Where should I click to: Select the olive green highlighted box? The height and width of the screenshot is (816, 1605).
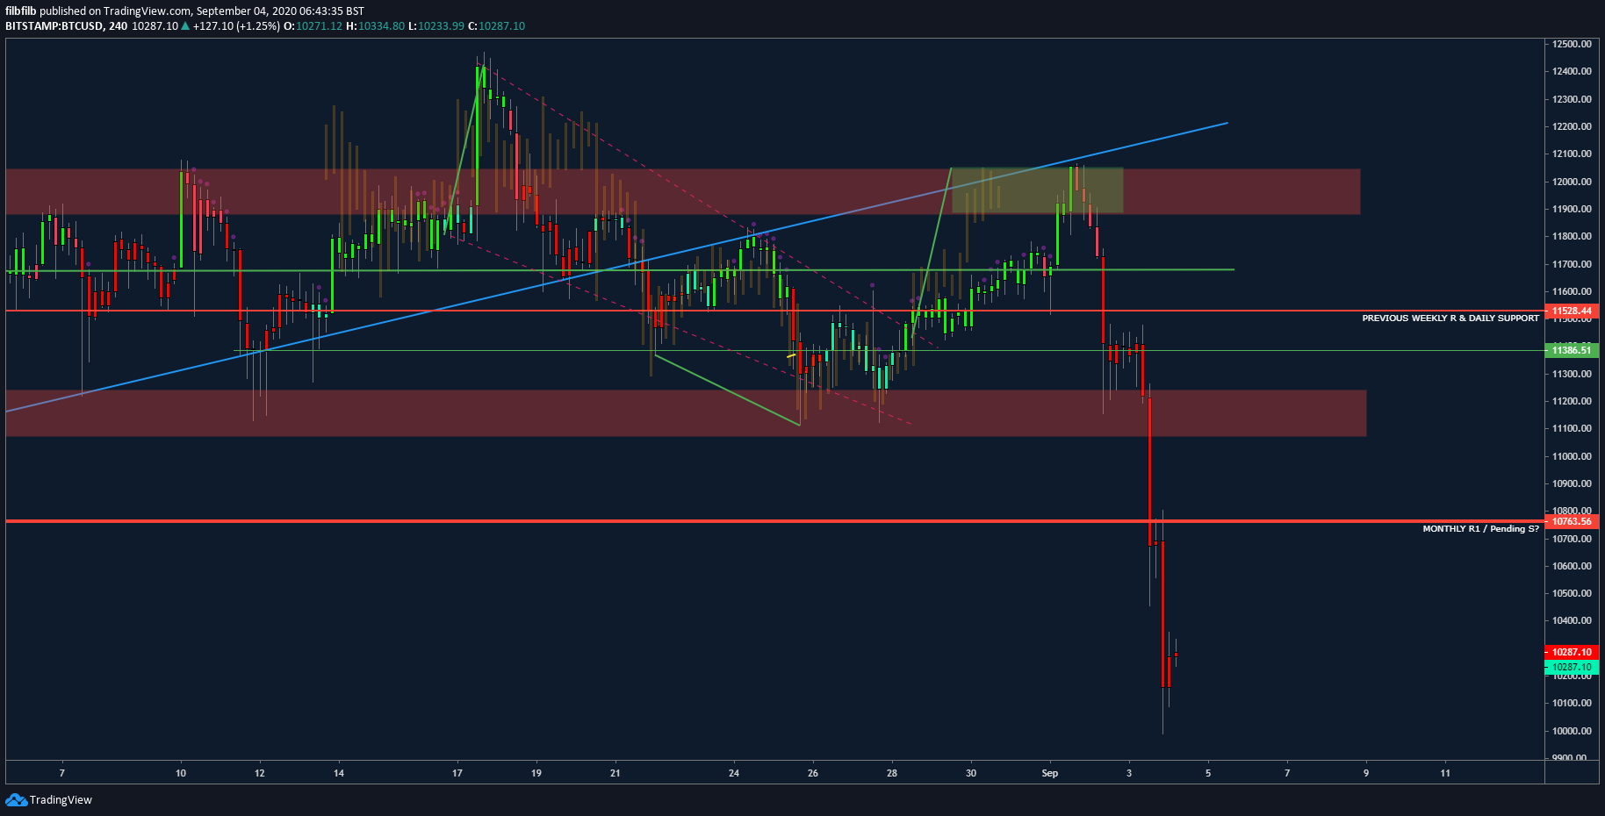tap(1037, 190)
